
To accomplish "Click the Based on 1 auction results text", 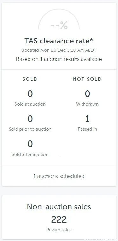I will (x=59, y=59).
